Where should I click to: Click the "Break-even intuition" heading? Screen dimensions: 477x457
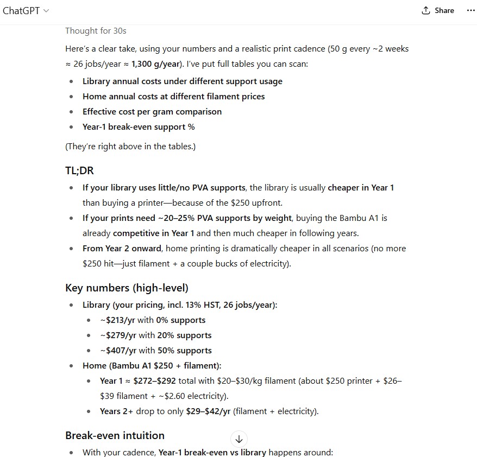[x=115, y=435]
